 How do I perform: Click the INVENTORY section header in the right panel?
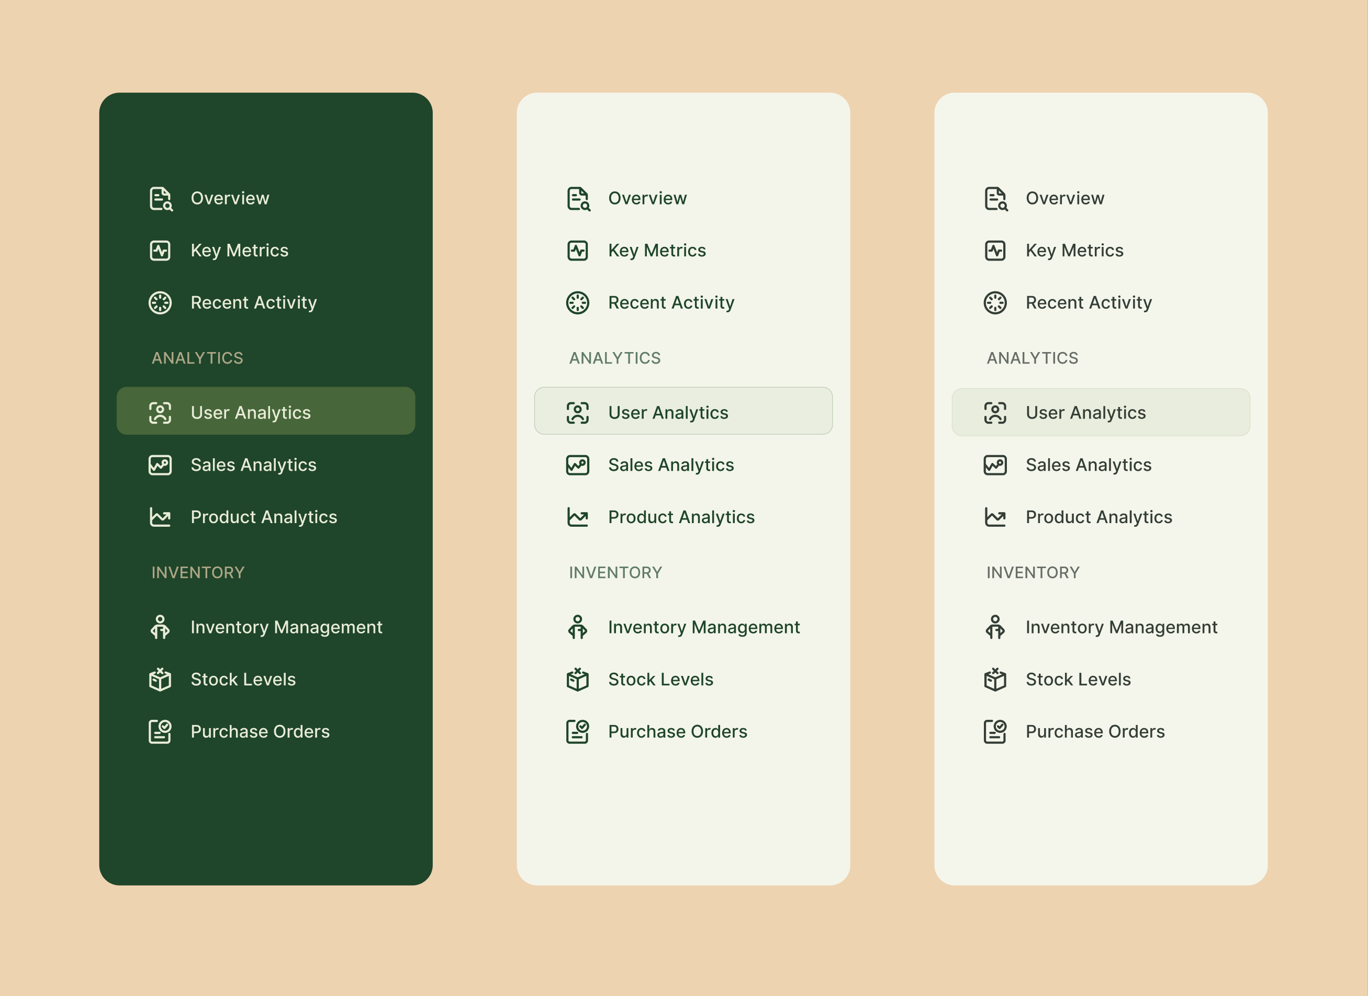point(1032,572)
